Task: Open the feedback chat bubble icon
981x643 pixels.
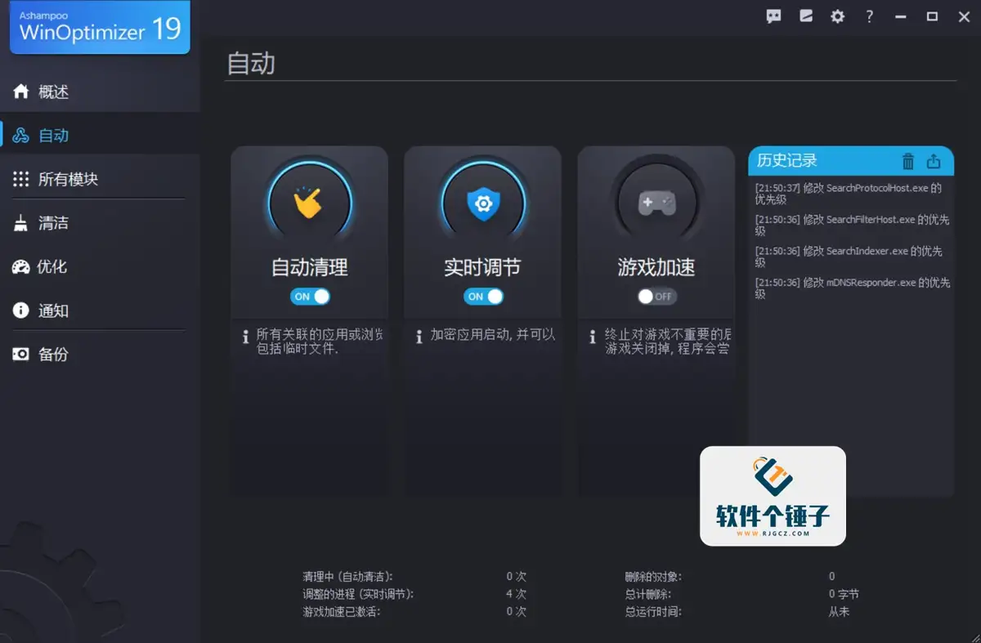Action: (x=774, y=16)
